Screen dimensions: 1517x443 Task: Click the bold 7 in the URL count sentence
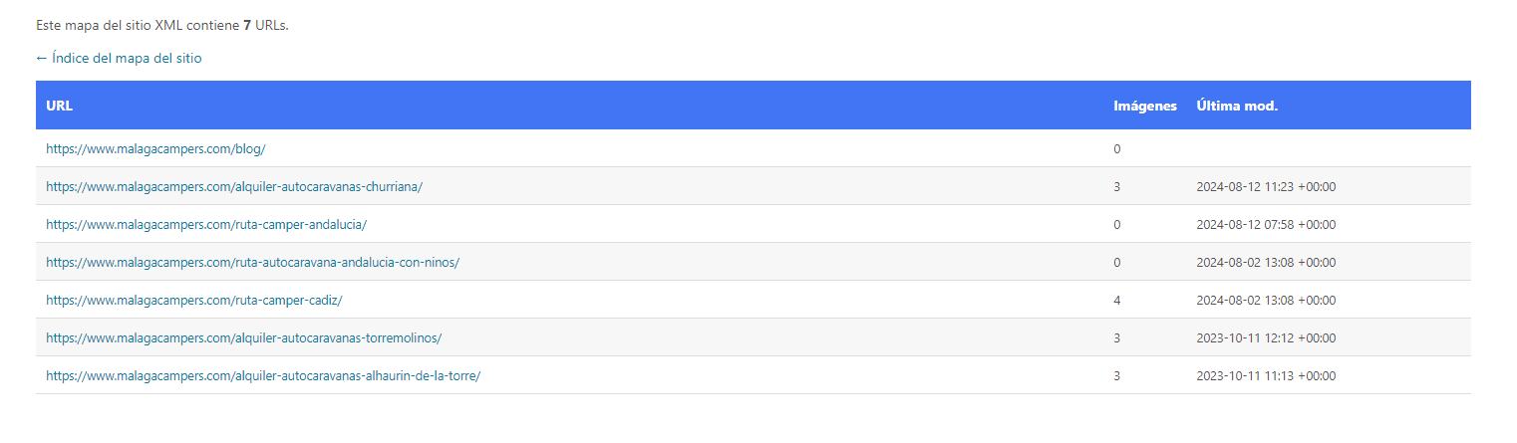click(247, 26)
